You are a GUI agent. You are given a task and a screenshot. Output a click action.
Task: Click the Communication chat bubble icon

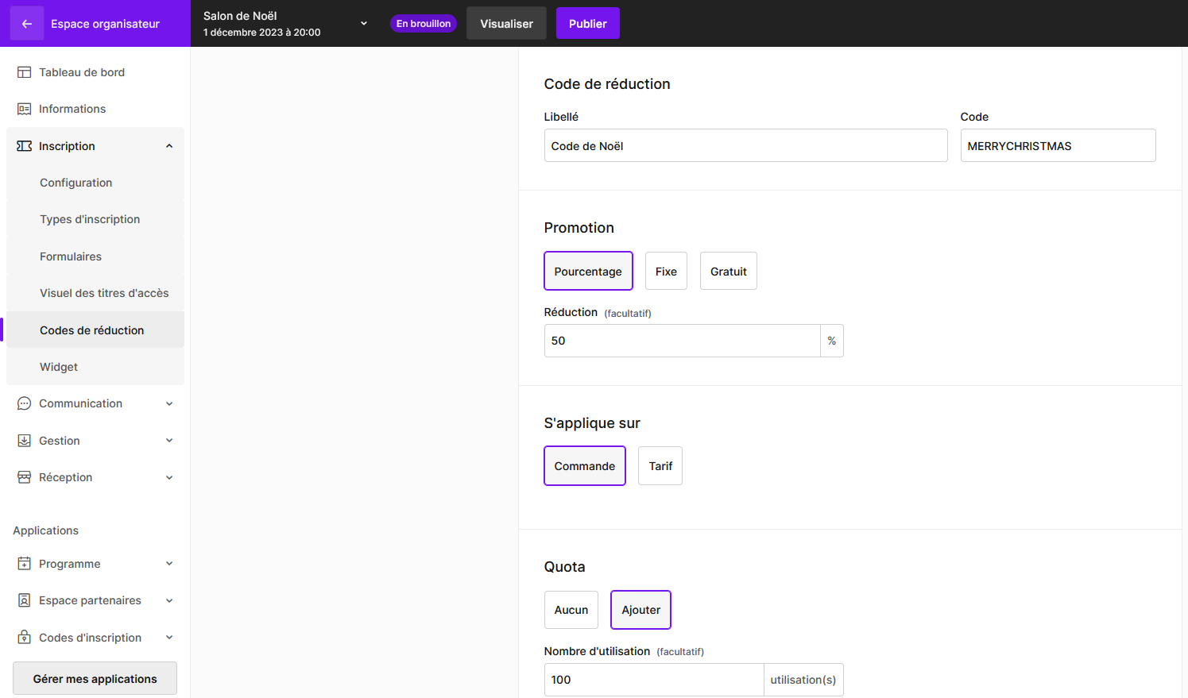pyautogui.click(x=25, y=403)
